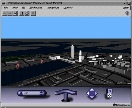The image size is (132, 108).
Task: Open the Start viewpoint selector field
Action: coord(31,93)
